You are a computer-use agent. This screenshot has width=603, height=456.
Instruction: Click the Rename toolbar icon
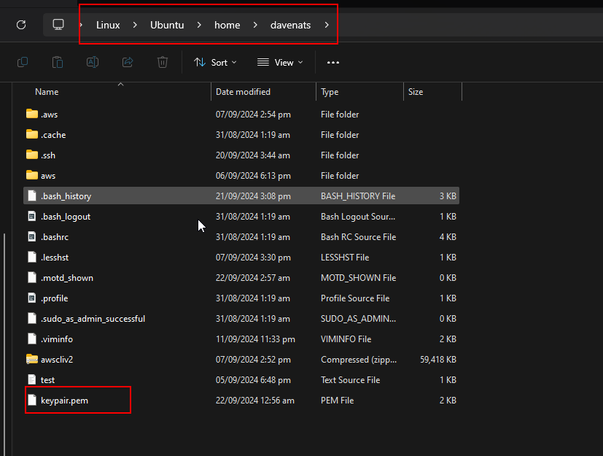[x=93, y=63]
